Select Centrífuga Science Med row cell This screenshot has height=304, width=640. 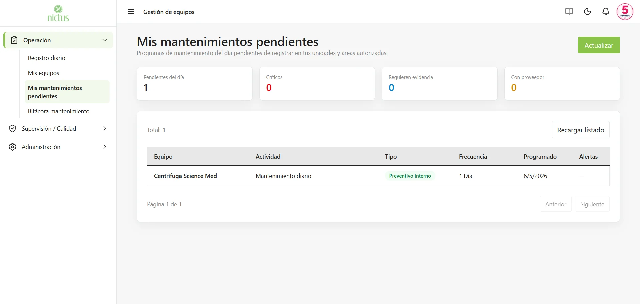(x=185, y=176)
